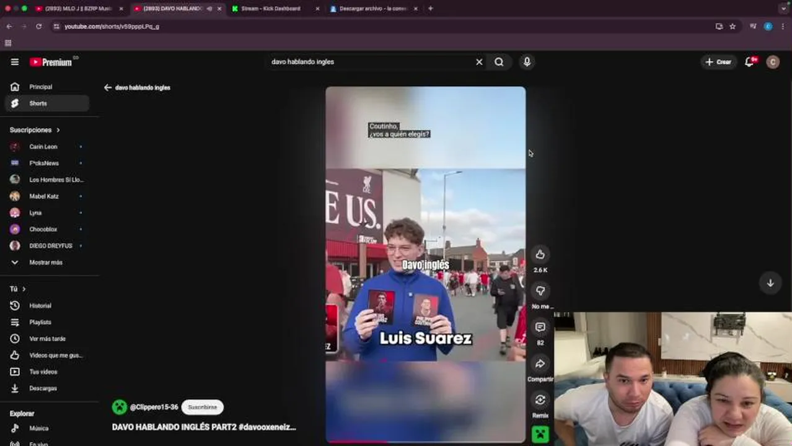Open Música under Explorar
Viewport: 792px width, 446px height.
[x=46, y=428]
